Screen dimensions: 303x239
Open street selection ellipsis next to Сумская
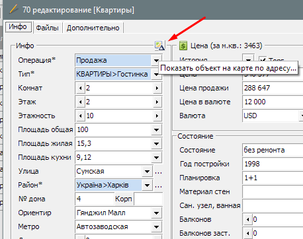[x=158, y=172]
